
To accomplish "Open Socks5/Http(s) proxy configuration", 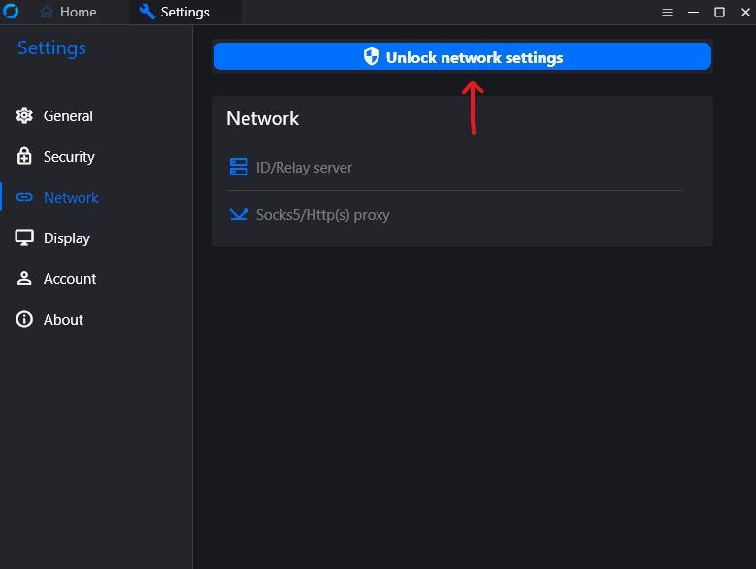I will click(x=322, y=215).
